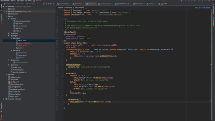Select app.scss in project tree
This screenshot has height=121, width=215.
(18, 29)
